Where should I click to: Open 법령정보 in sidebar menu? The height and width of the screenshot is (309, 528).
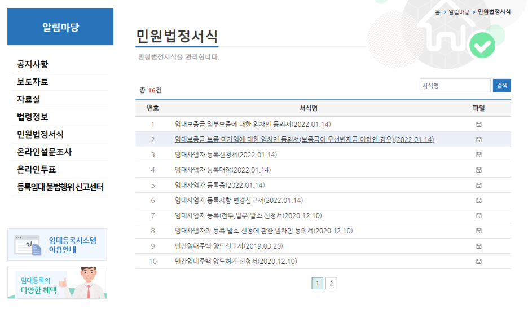[x=33, y=117]
